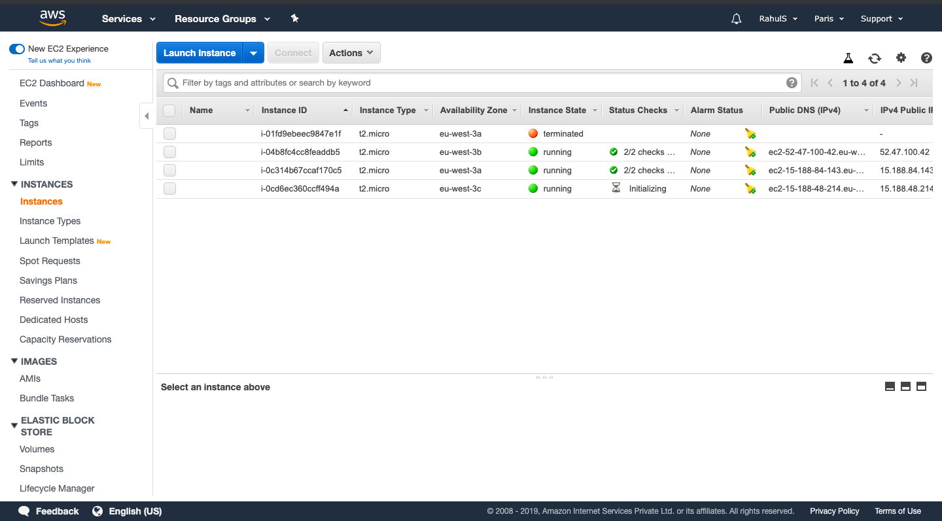Viewport: 942px width, 521px height.
Task: Open Spot Requests in the sidebar
Action: pyautogui.click(x=50, y=260)
